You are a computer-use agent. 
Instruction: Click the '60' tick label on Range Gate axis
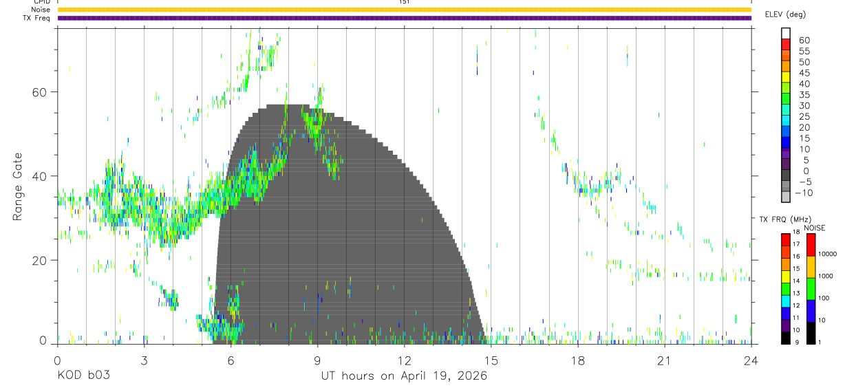pyautogui.click(x=39, y=91)
